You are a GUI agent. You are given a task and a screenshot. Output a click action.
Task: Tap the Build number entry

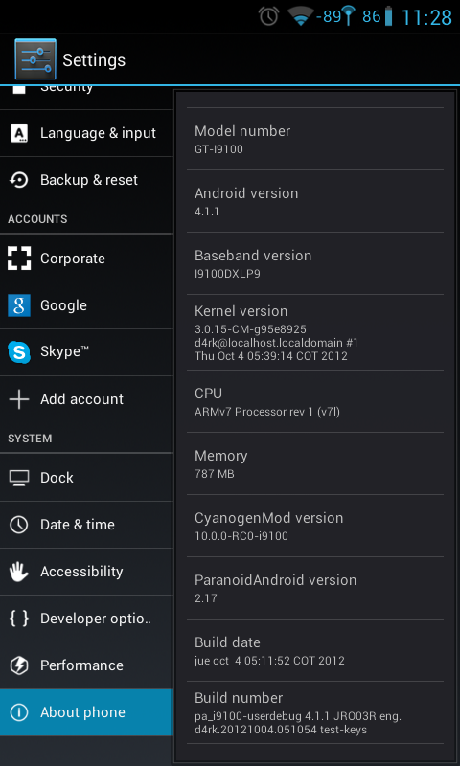[315, 712]
